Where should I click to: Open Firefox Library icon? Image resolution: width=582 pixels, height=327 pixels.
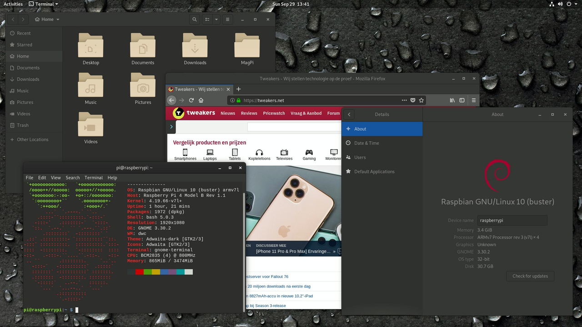tap(452, 100)
